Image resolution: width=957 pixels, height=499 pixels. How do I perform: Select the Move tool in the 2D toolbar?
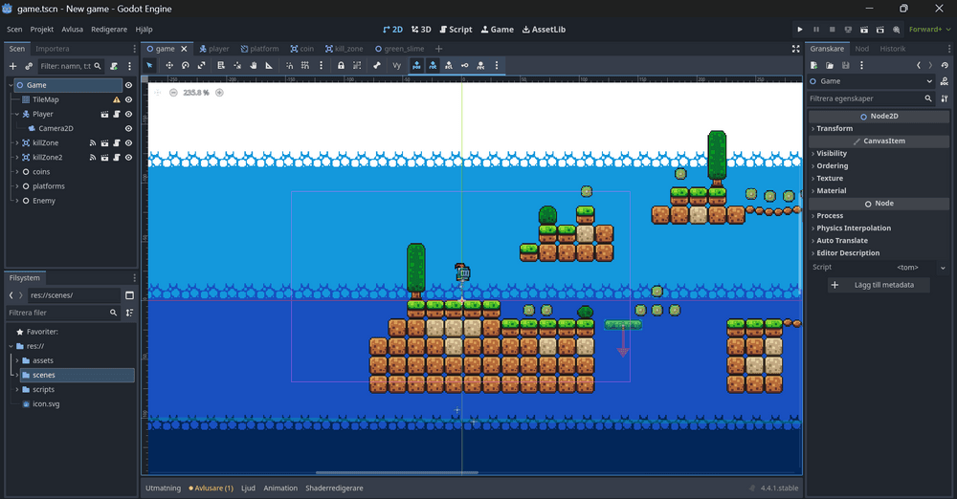[169, 65]
